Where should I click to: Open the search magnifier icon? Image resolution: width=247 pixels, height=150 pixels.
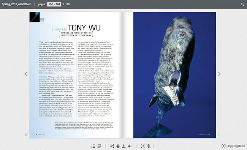(242, 4)
